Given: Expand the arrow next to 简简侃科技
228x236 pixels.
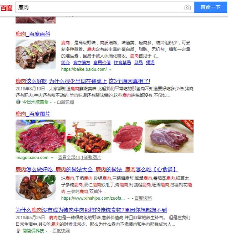Looking at the screenshot, I should tap(46, 231).
